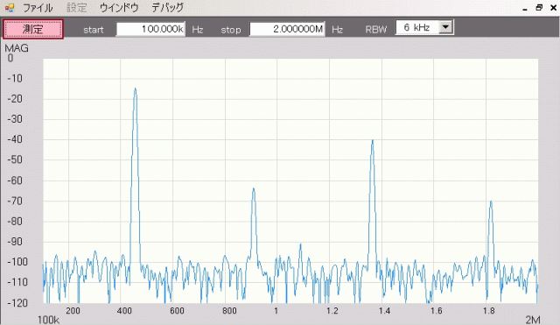Open the ウインドウ menu
The width and height of the screenshot is (560, 325).
tap(119, 8)
